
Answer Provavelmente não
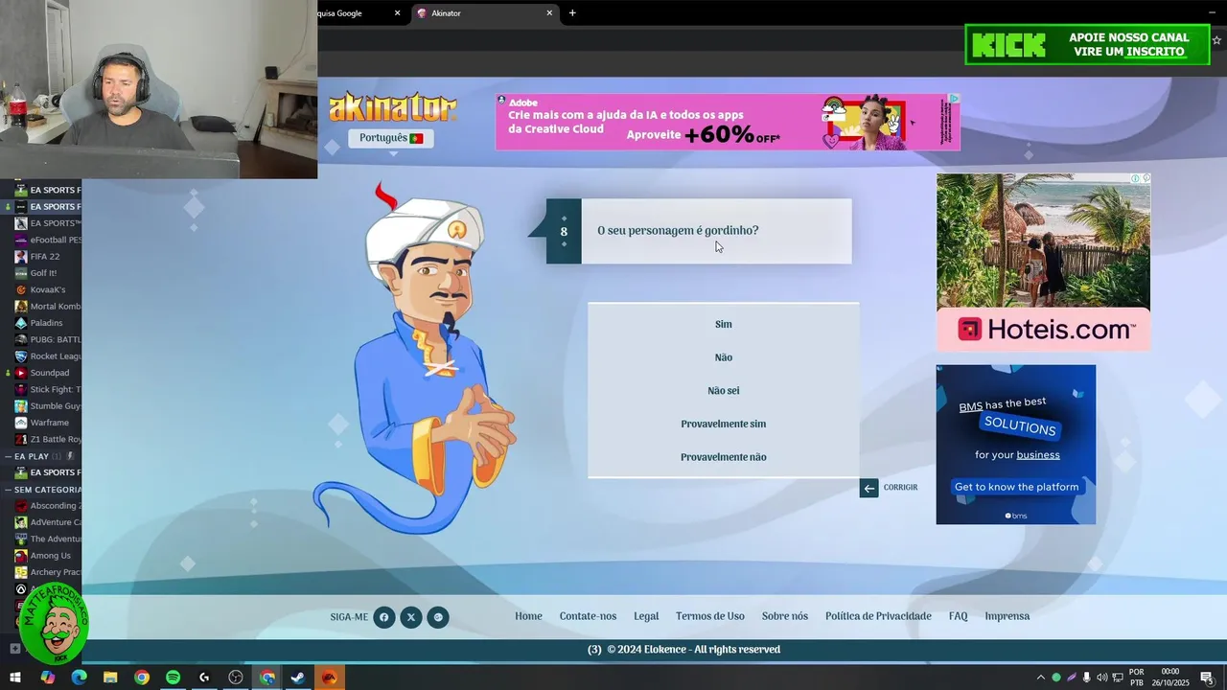724,457
